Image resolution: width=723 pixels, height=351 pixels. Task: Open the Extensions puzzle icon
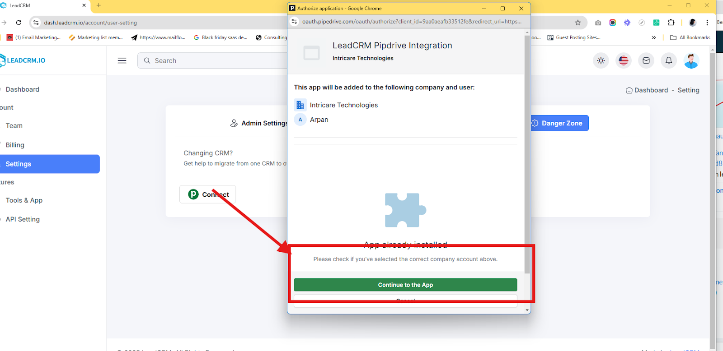671,23
